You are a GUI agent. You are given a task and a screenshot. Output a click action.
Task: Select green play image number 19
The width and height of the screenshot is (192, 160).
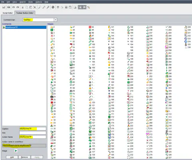(53, 82)
